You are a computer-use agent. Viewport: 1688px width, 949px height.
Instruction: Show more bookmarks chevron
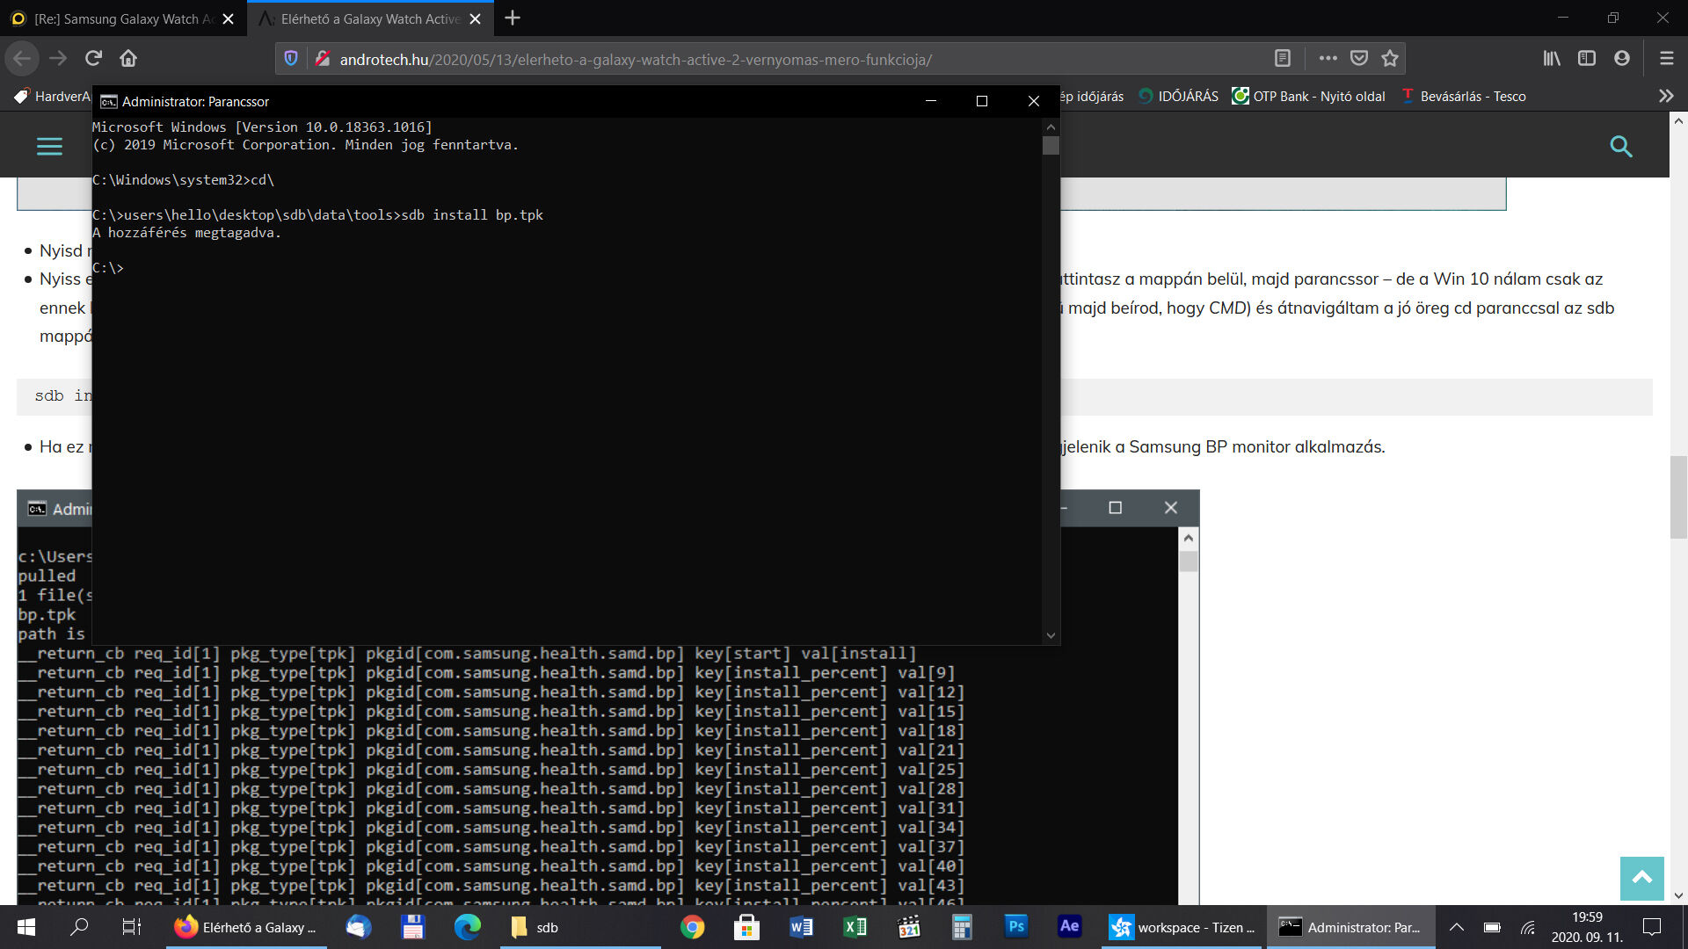1666,96
